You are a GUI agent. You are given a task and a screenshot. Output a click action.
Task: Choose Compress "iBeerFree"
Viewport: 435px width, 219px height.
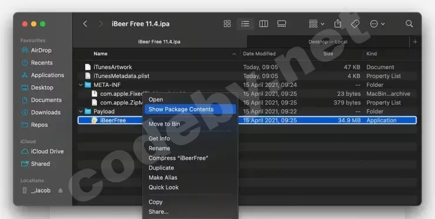[x=190, y=158]
